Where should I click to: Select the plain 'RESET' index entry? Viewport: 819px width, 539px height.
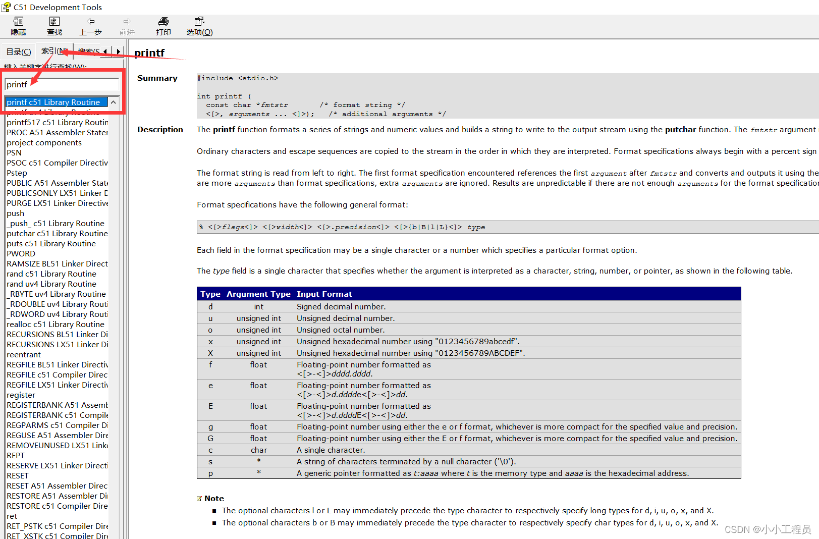click(18, 475)
